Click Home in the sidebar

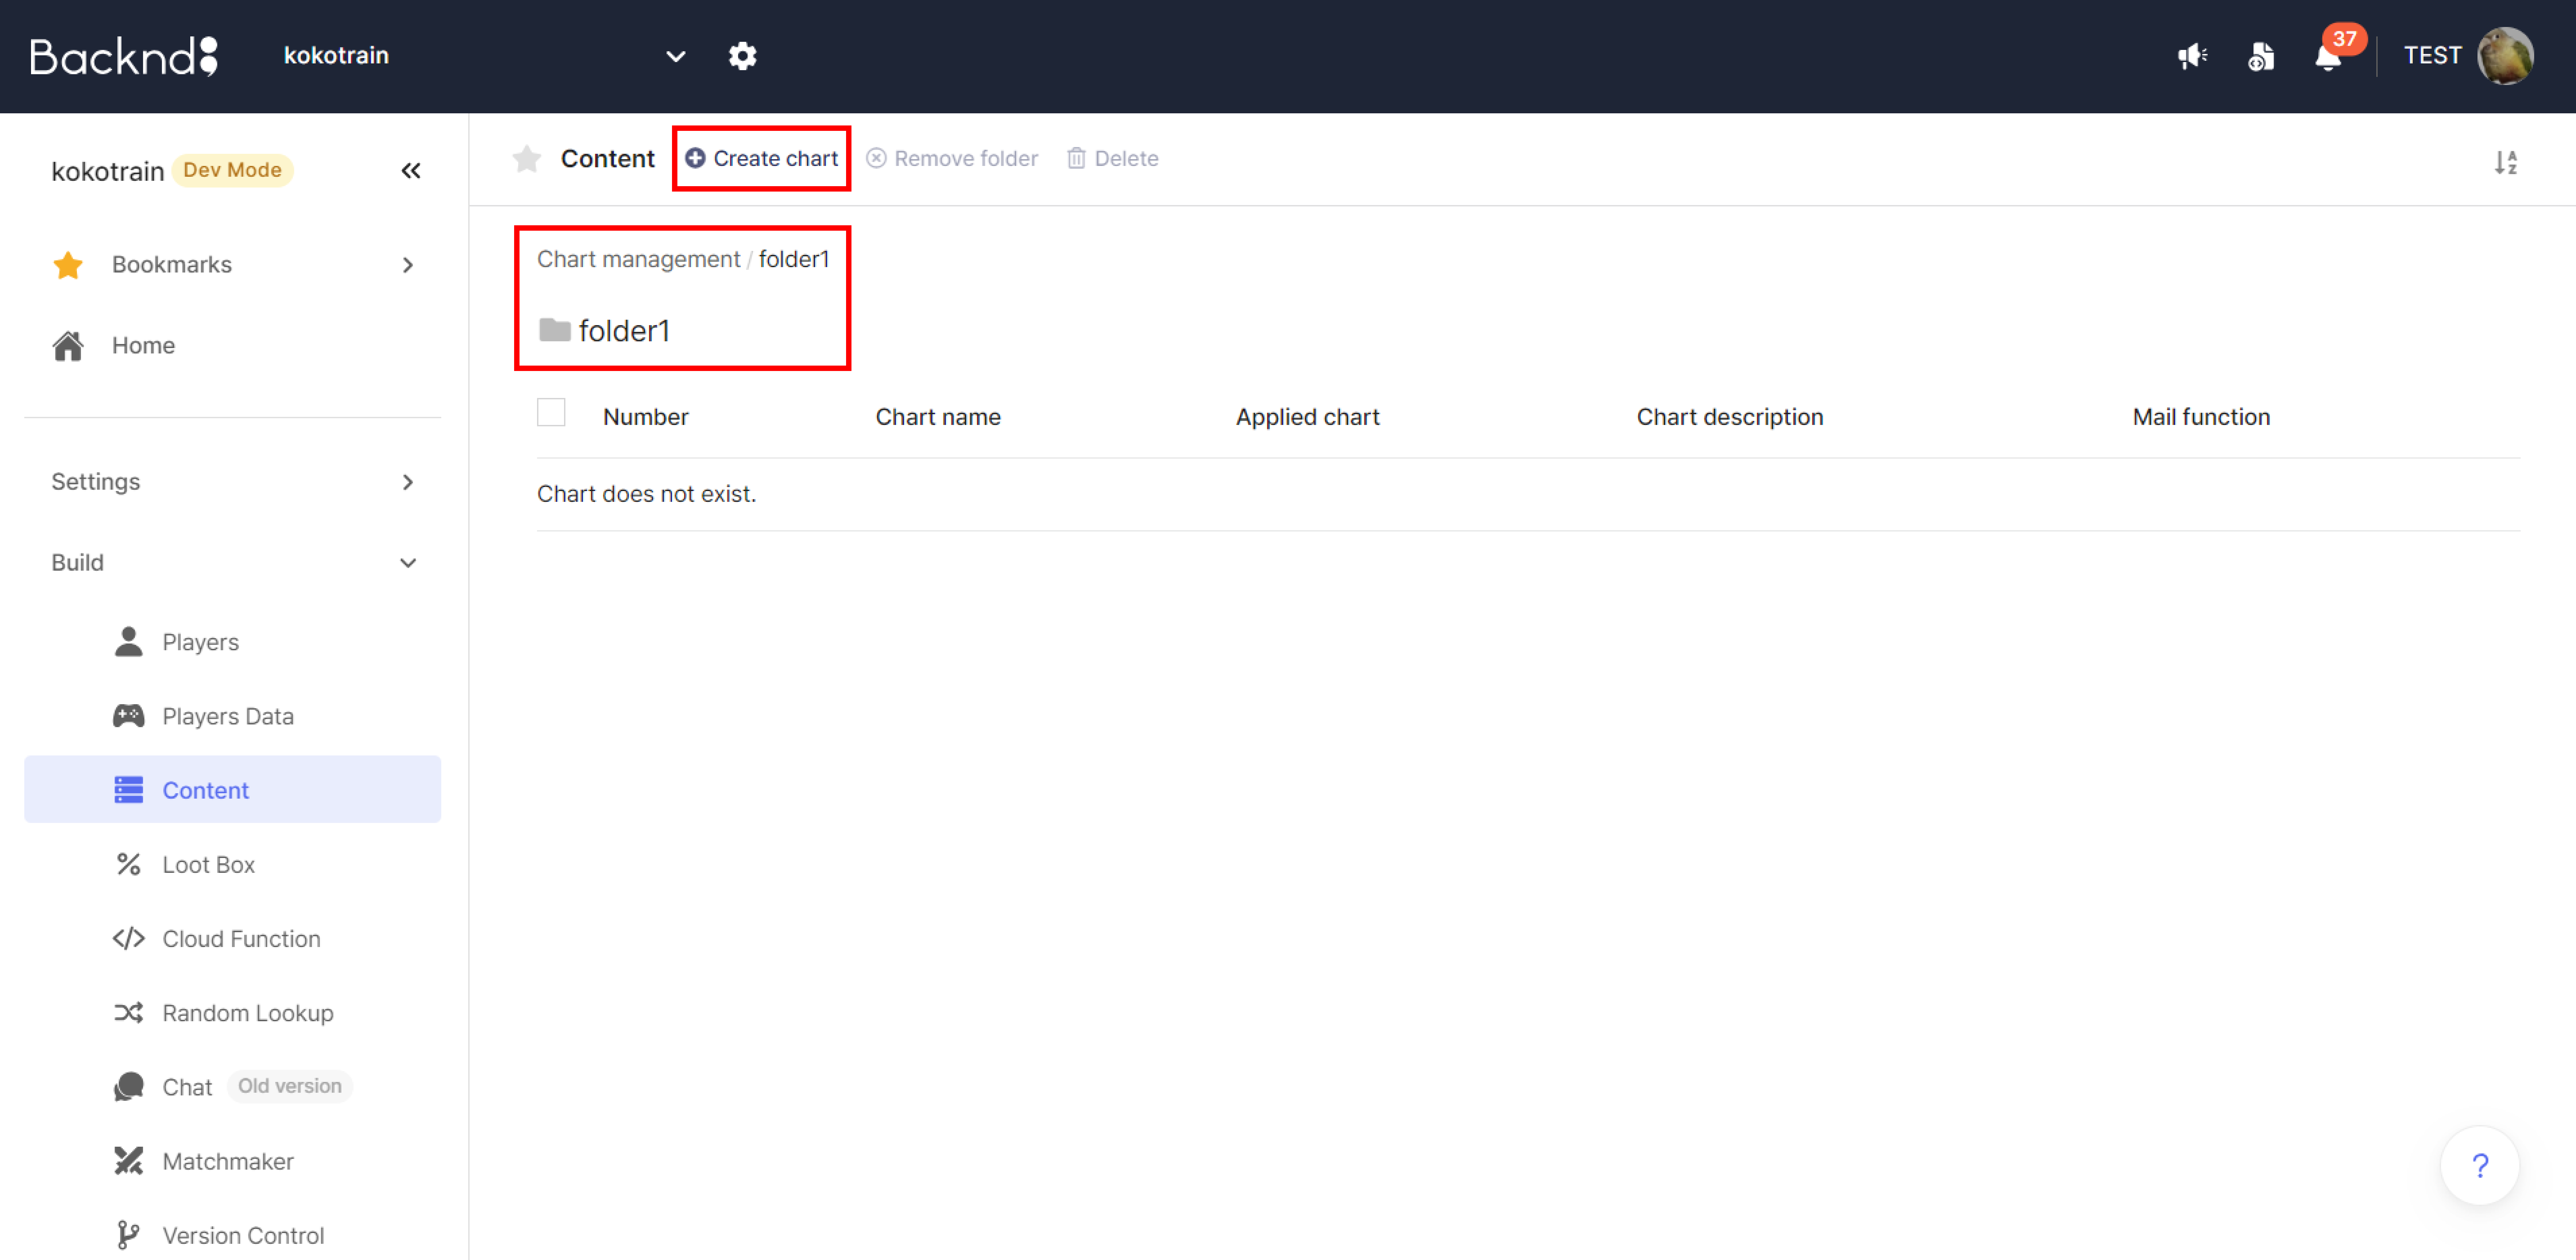pos(143,346)
